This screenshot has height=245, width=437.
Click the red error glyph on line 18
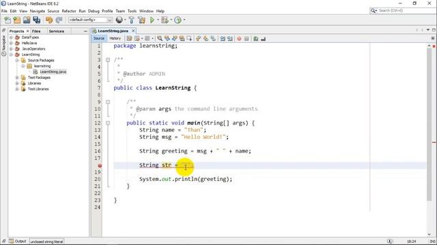click(100, 165)
